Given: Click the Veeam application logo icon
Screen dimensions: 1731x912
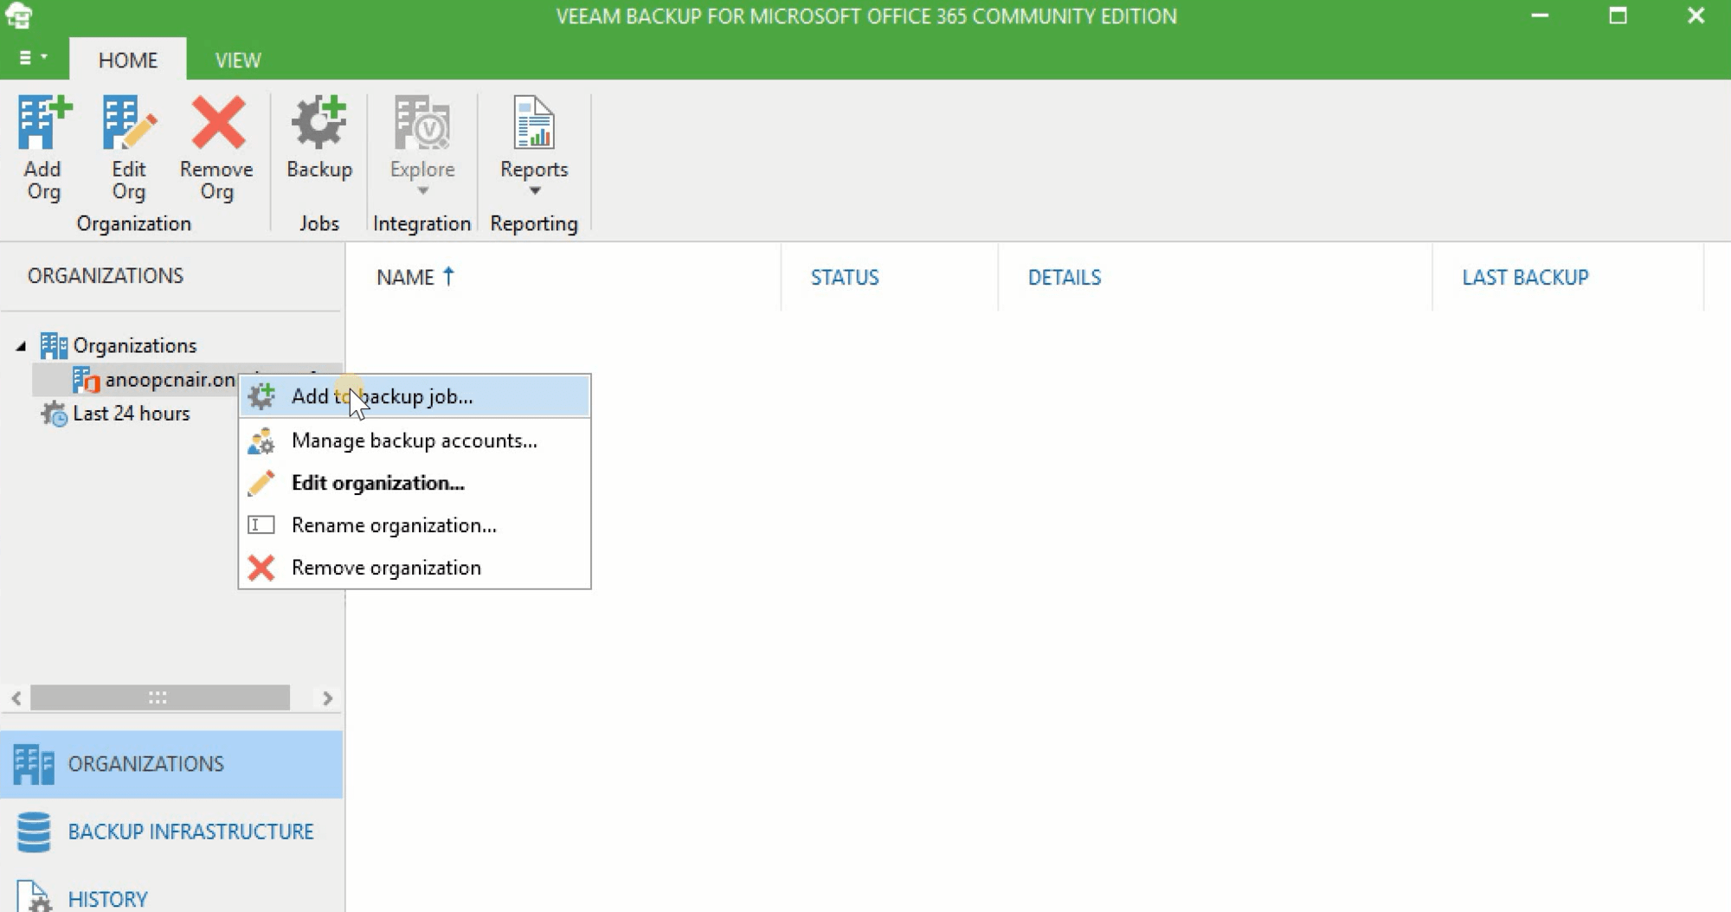Looking at the screenshot, I should [x=19, y=16].
